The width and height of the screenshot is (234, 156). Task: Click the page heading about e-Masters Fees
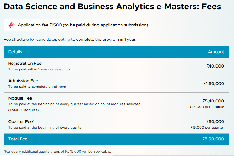(x=112, y=7)
